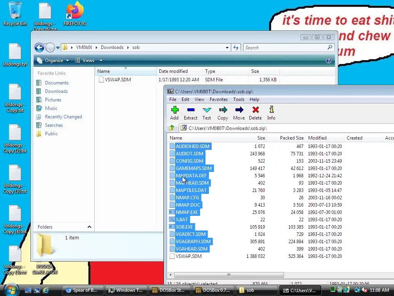
Task: Open the Favorites menu in 7-Zip
Action: click(219, 99)
